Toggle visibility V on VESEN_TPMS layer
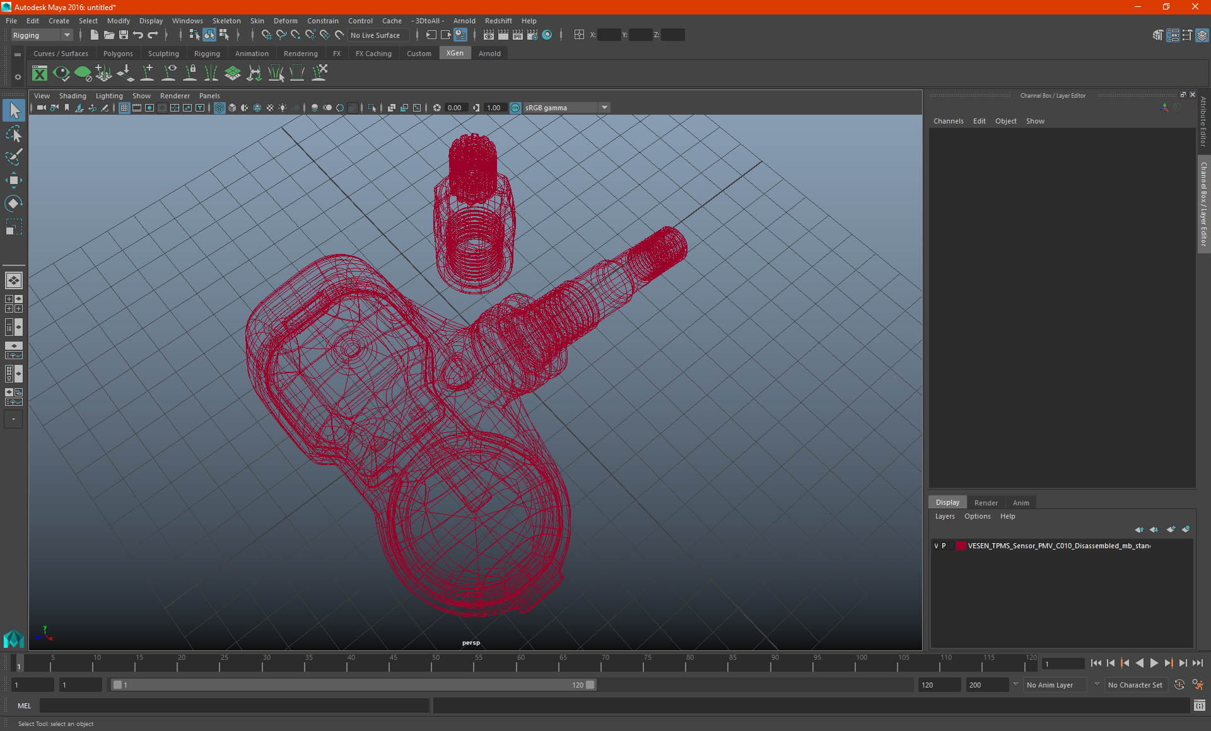This screenshot has height=731, width=1211. (935, 545)
